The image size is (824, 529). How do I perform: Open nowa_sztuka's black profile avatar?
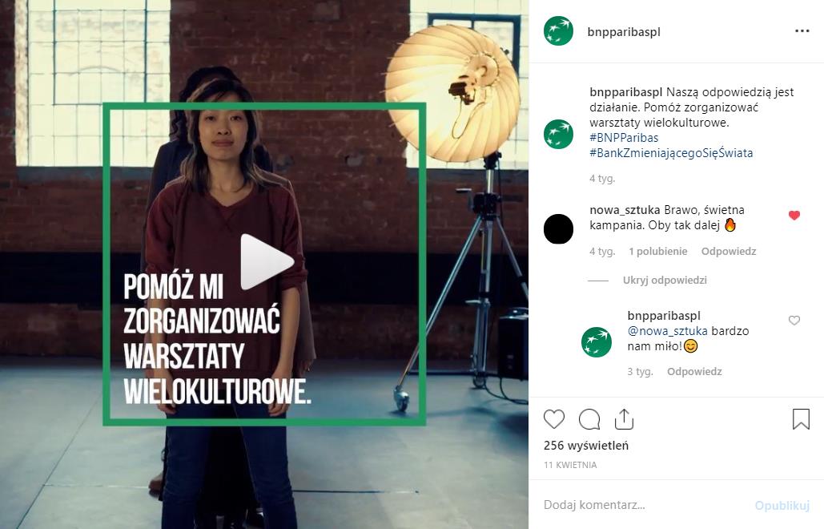(x=558, y=229)
